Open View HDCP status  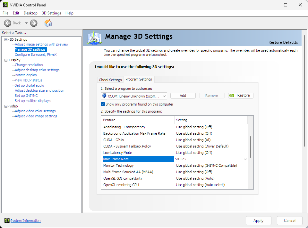click(29, 80)
